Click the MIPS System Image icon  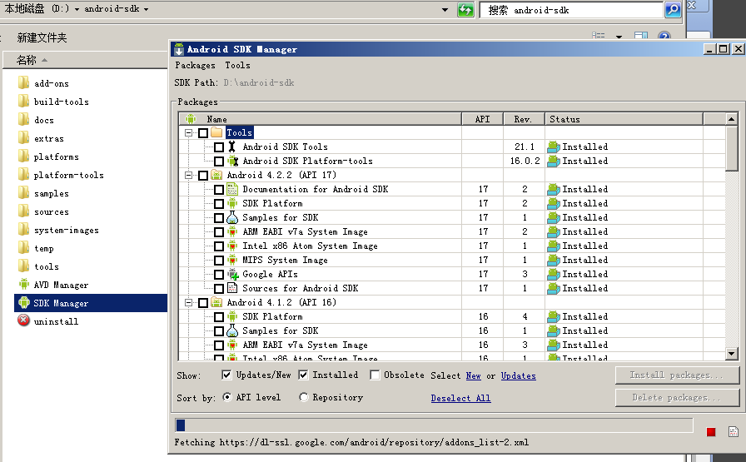coord(232,261)
